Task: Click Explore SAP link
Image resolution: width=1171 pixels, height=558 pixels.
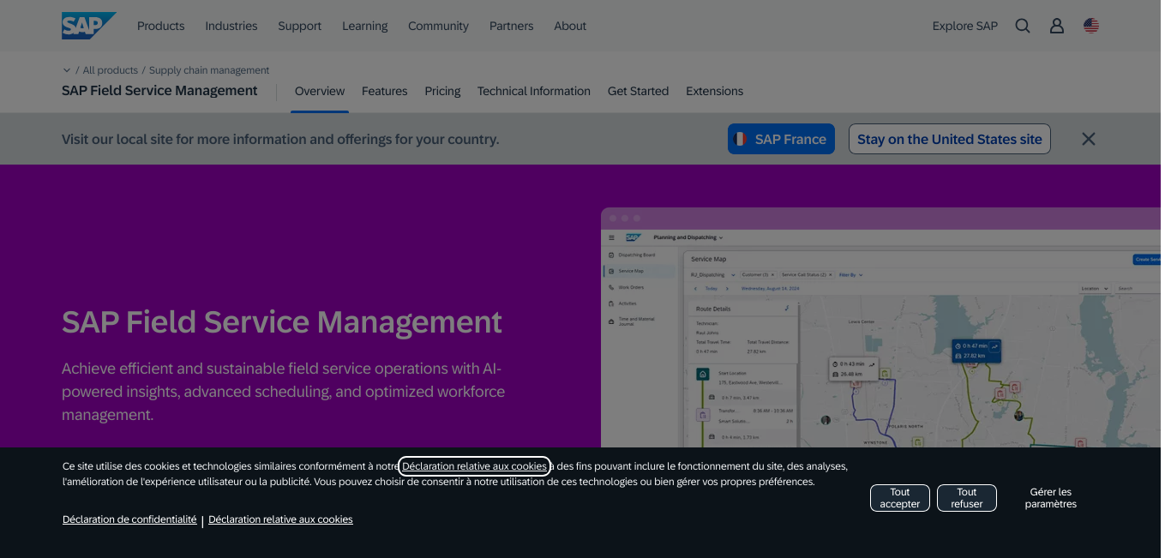Action: (x=965, y=26)
